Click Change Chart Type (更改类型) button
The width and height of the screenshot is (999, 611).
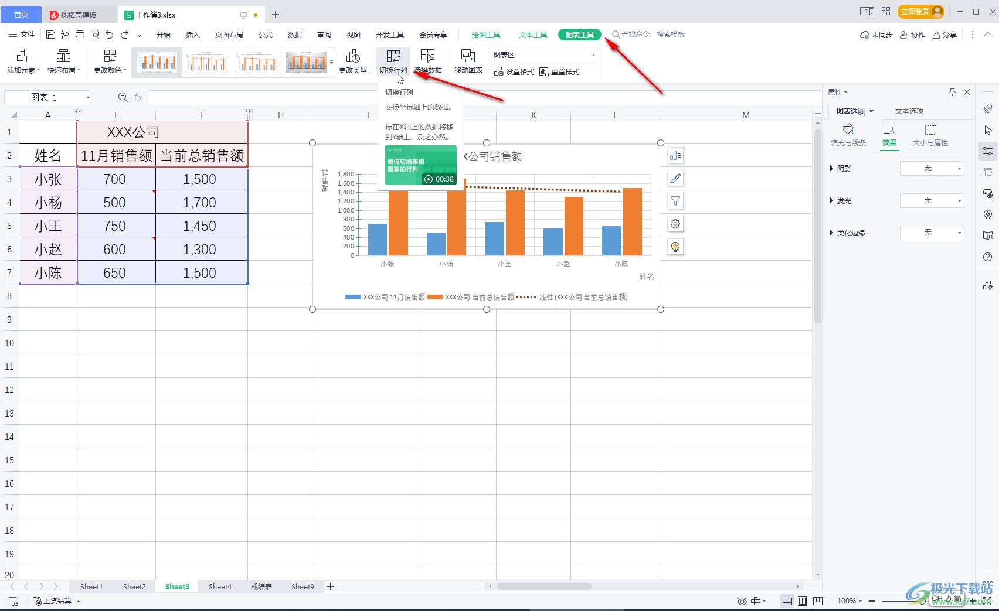coord(353,62)
